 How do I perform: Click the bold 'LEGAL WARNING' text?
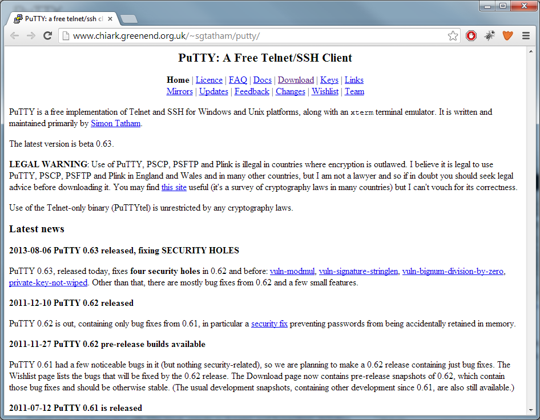(48, 164)
